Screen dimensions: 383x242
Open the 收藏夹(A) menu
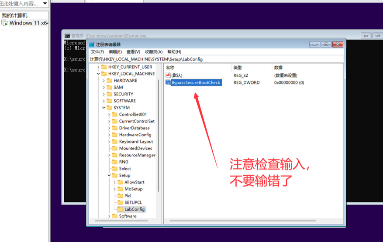point(154,52)
